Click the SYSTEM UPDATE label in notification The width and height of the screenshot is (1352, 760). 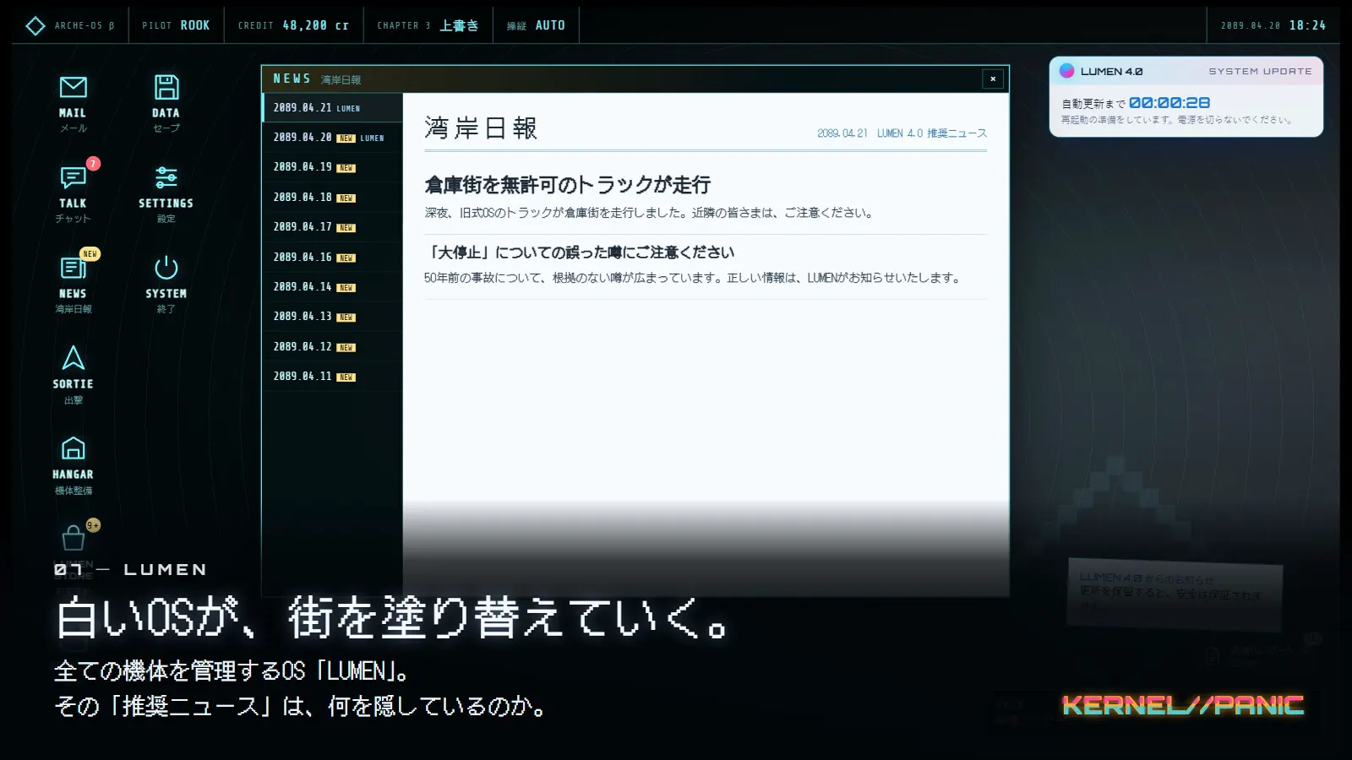point(1260,72)
